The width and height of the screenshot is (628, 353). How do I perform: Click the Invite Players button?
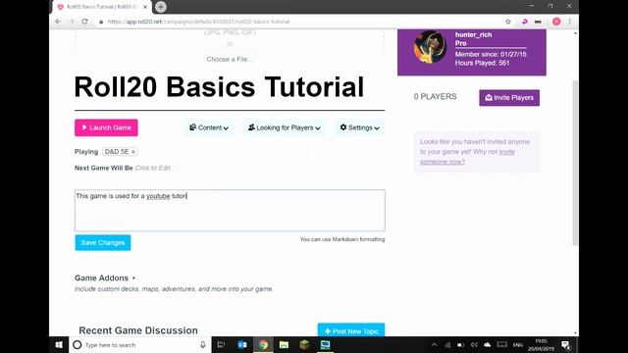coord(509,98)
